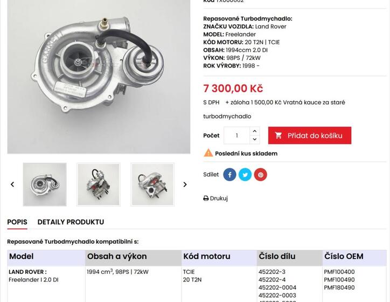The width and height of the screenshot is (390, 302).
Task: Click the Počet quantity input field
Action: pos(237,135)
